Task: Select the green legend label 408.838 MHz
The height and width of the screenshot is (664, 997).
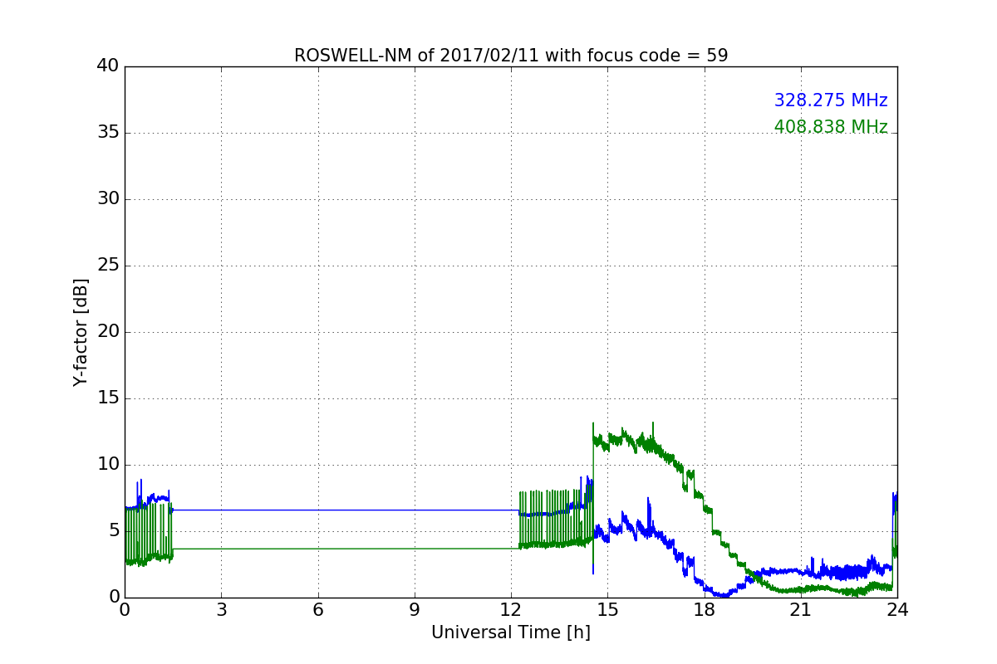Action: tap(831, 127)
